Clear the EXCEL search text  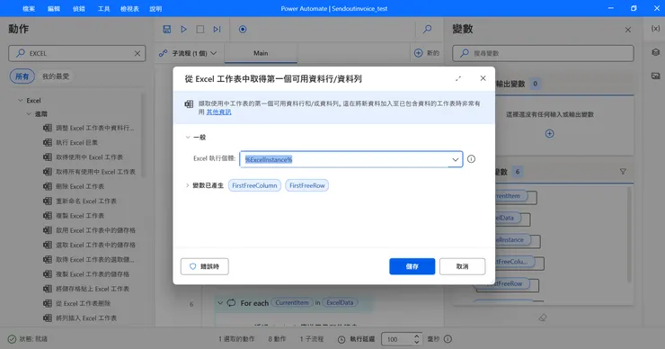click(x=137, y=53)
